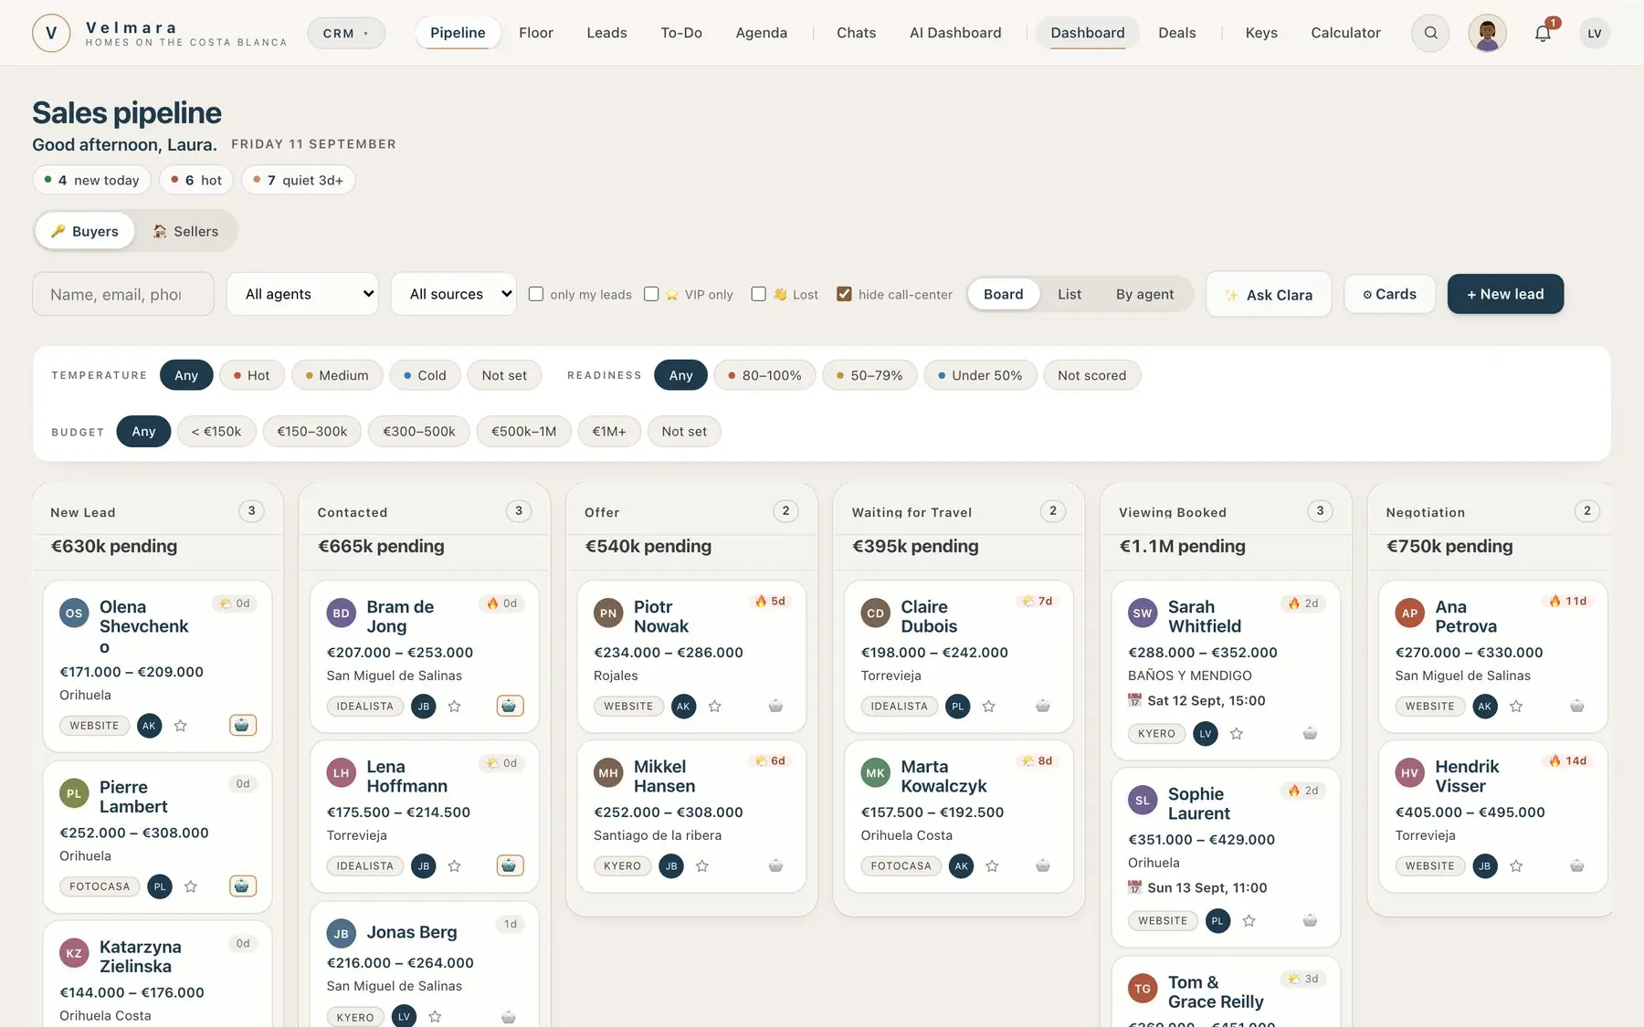Screen dimensions: 1644x1027
Task: Star Ana Petrova's card
Action: tap(1516, 706)
